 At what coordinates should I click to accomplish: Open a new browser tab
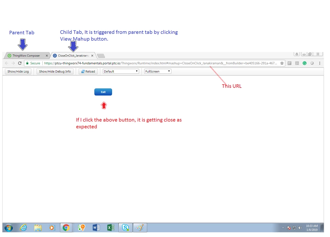(x=101, y=56)
